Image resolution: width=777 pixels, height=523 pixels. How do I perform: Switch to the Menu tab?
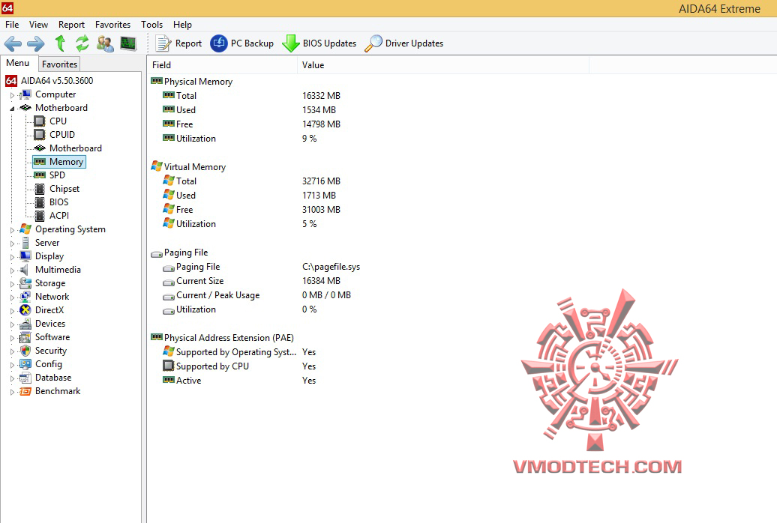[18, 63]
